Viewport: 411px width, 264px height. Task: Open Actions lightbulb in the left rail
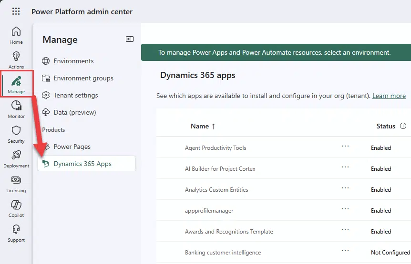tap(16, 60)
